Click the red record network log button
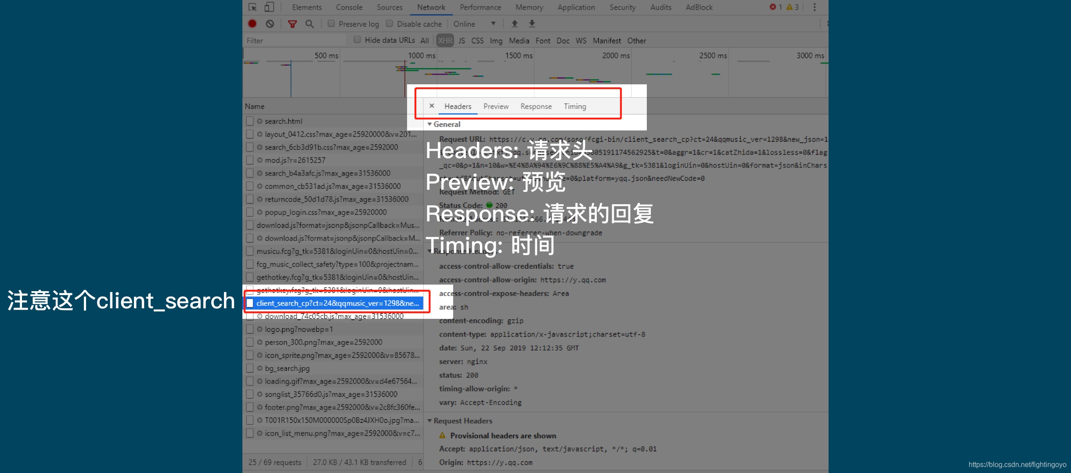Viewport: 1071px width, 473px height. (252, 24)
